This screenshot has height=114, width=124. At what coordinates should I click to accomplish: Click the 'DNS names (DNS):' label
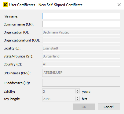pyautogui.click(x=17, y=73)
